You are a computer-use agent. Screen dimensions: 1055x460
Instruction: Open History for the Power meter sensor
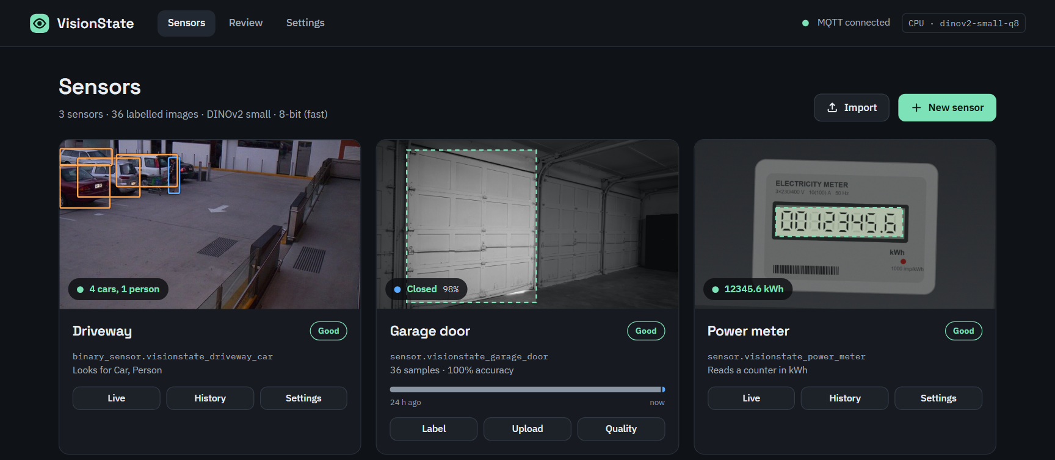click(845, 398)
